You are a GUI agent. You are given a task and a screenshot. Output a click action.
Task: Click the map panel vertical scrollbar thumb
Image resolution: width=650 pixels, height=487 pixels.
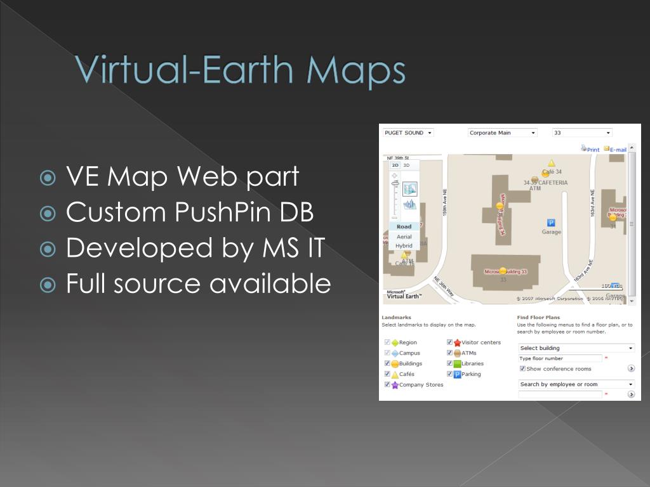[x=632, y=224]
